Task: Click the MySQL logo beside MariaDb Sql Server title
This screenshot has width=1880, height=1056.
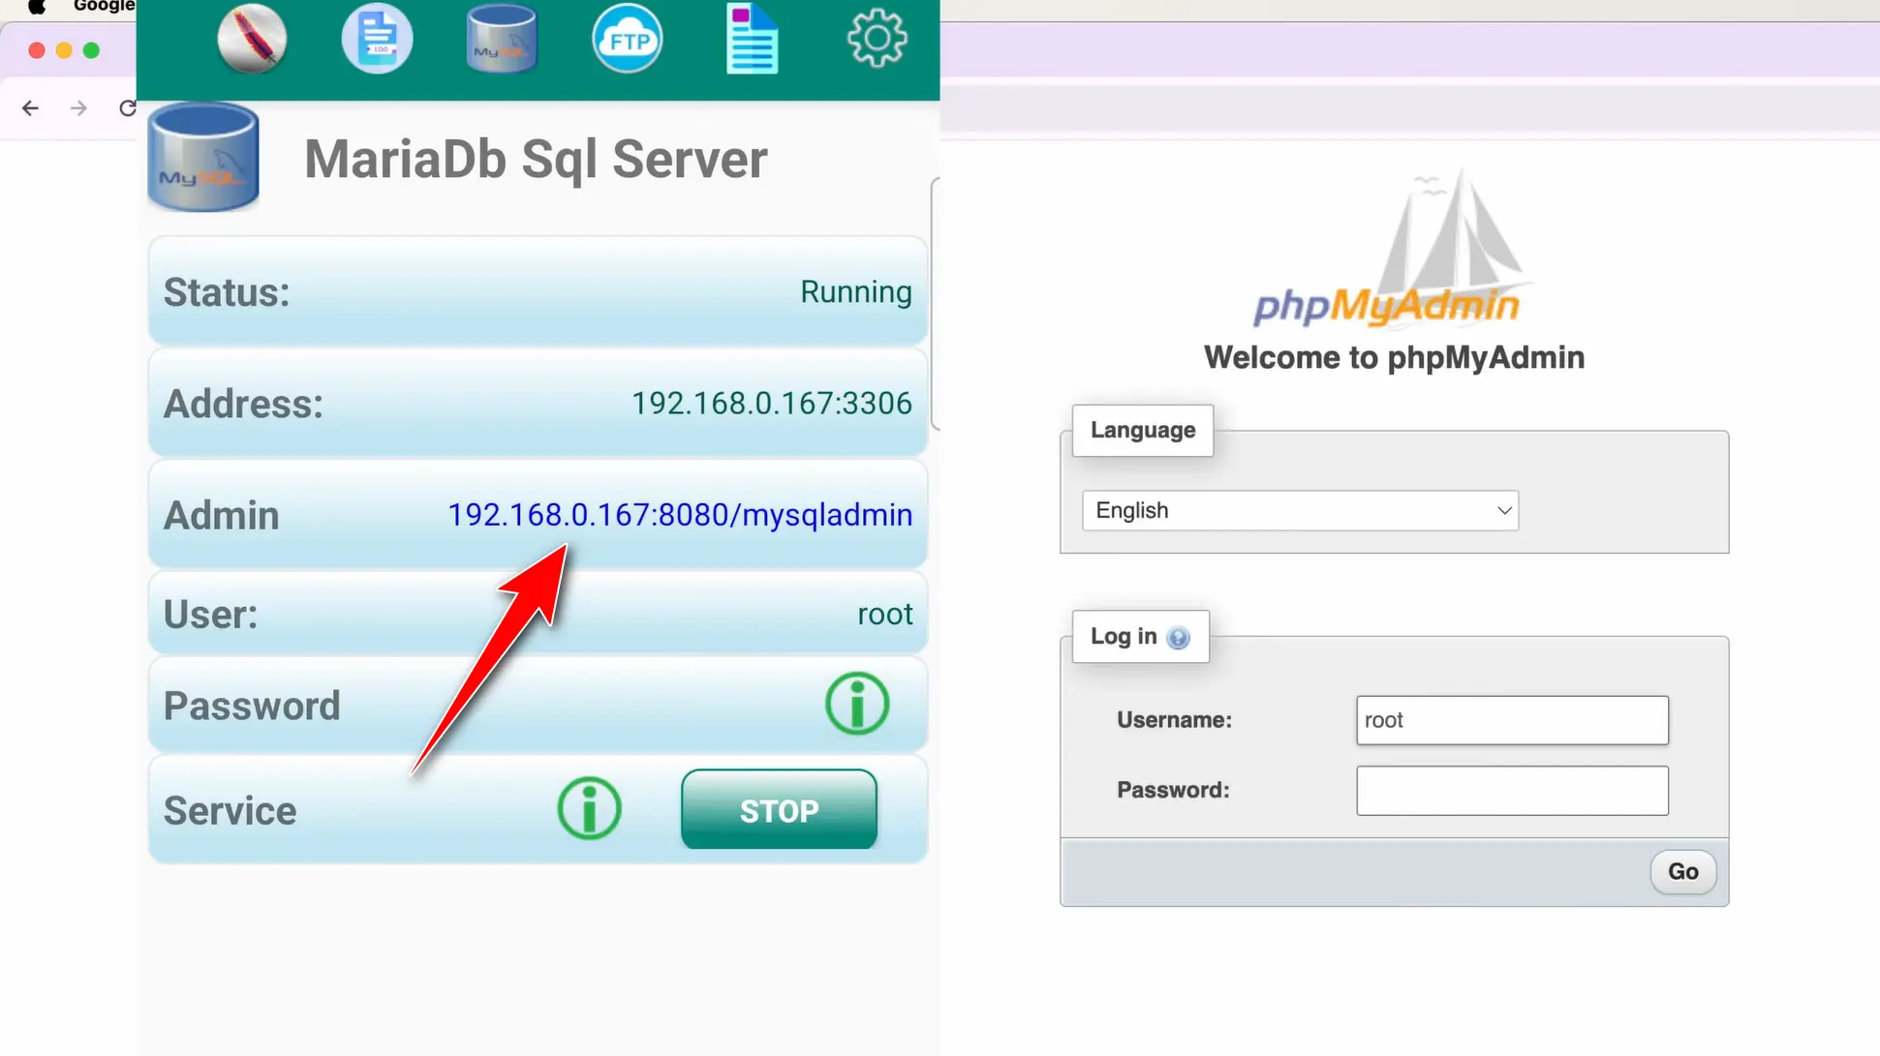Action: pyautogui.click(x=202, y=157)
